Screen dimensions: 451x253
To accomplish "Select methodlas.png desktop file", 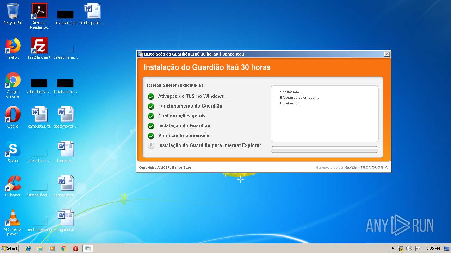I will tap(39, 223).
